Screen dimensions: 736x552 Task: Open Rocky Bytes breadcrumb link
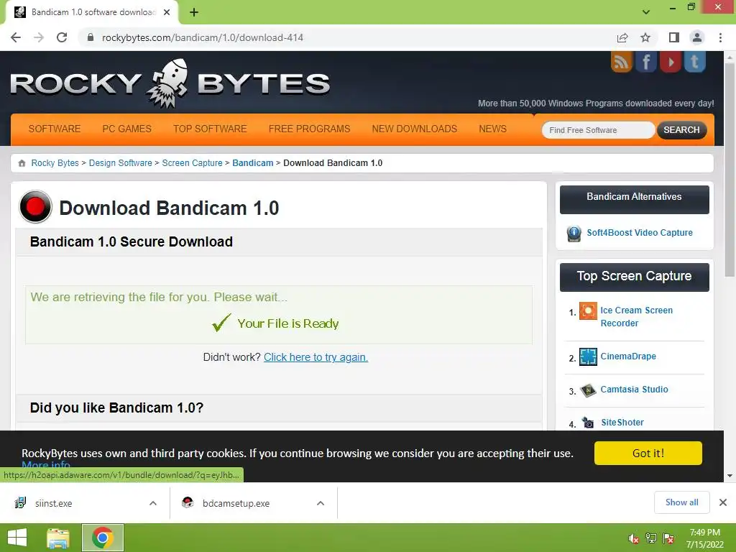click(55, 163)
